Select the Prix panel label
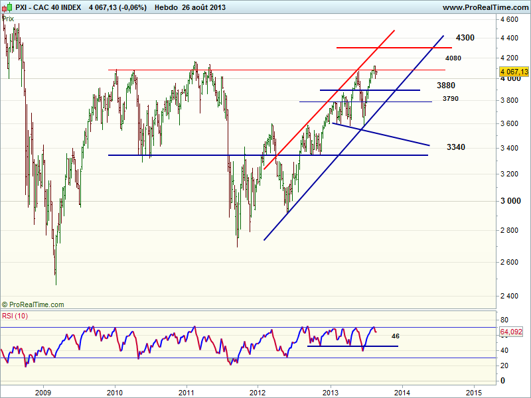 [8, 19]
